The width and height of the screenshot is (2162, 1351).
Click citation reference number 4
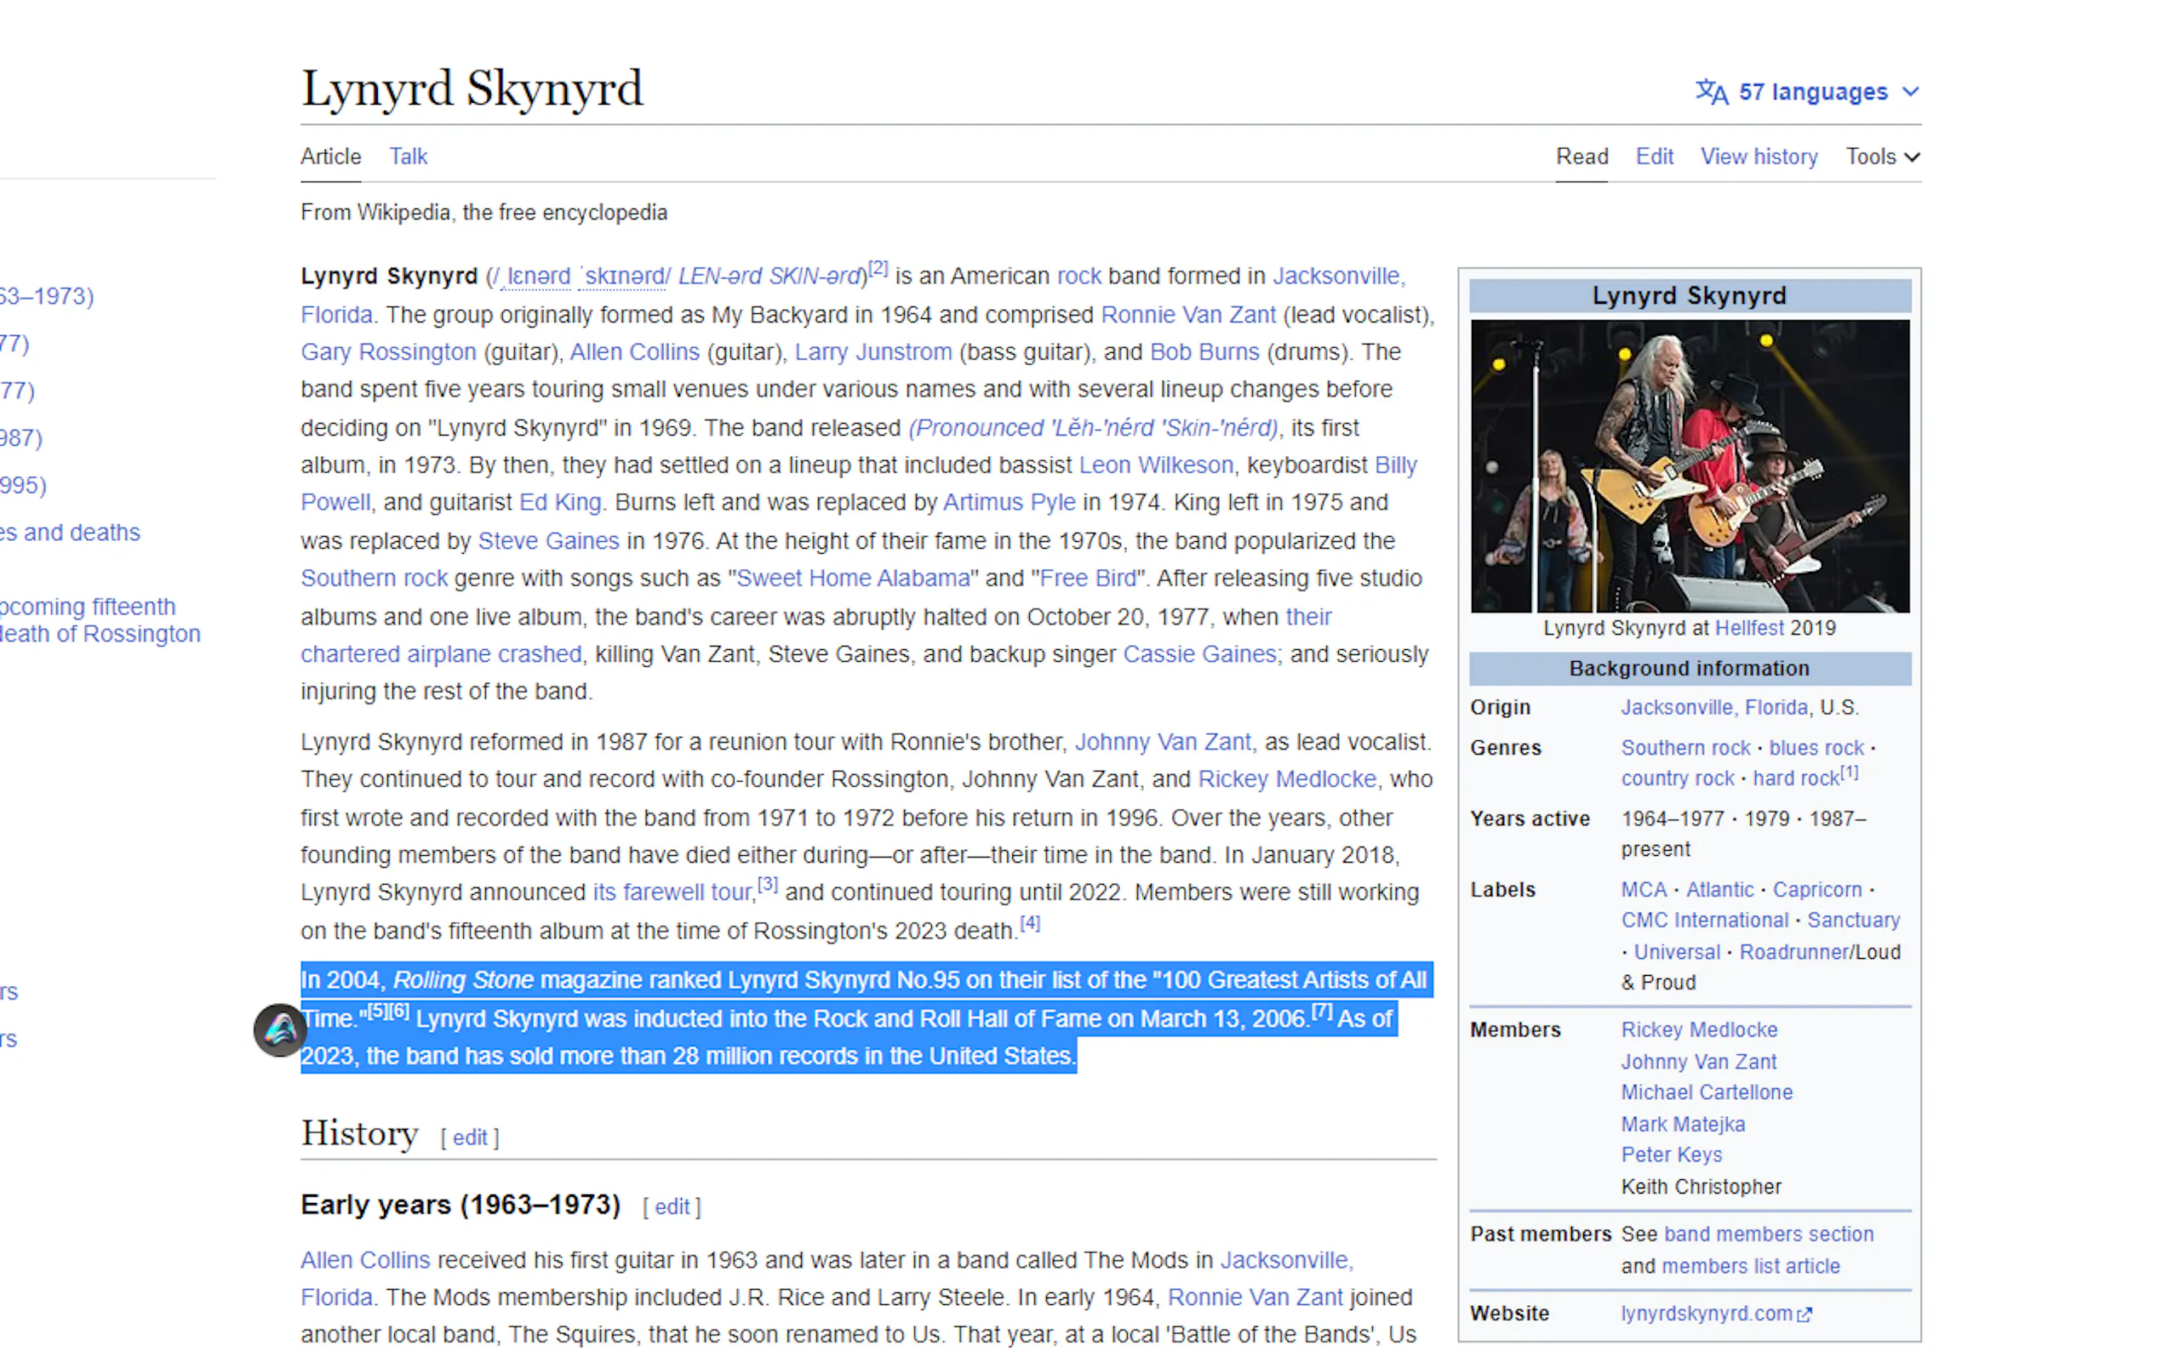coord(1030,923)
